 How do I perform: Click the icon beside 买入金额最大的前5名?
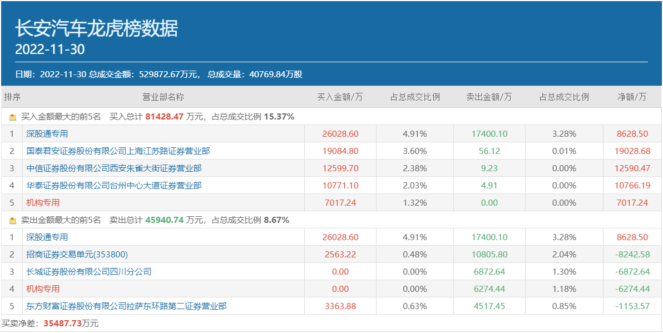point(13,117)
